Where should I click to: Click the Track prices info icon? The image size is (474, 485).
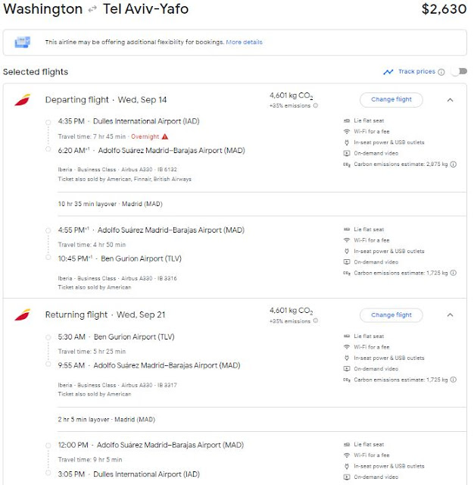click(x=442, y=72)
